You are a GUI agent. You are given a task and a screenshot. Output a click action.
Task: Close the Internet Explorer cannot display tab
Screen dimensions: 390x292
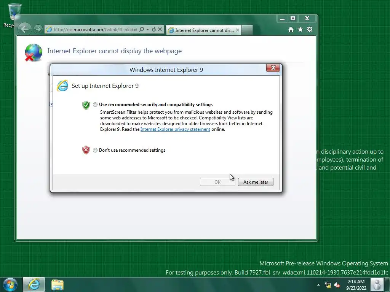point(238,30)
